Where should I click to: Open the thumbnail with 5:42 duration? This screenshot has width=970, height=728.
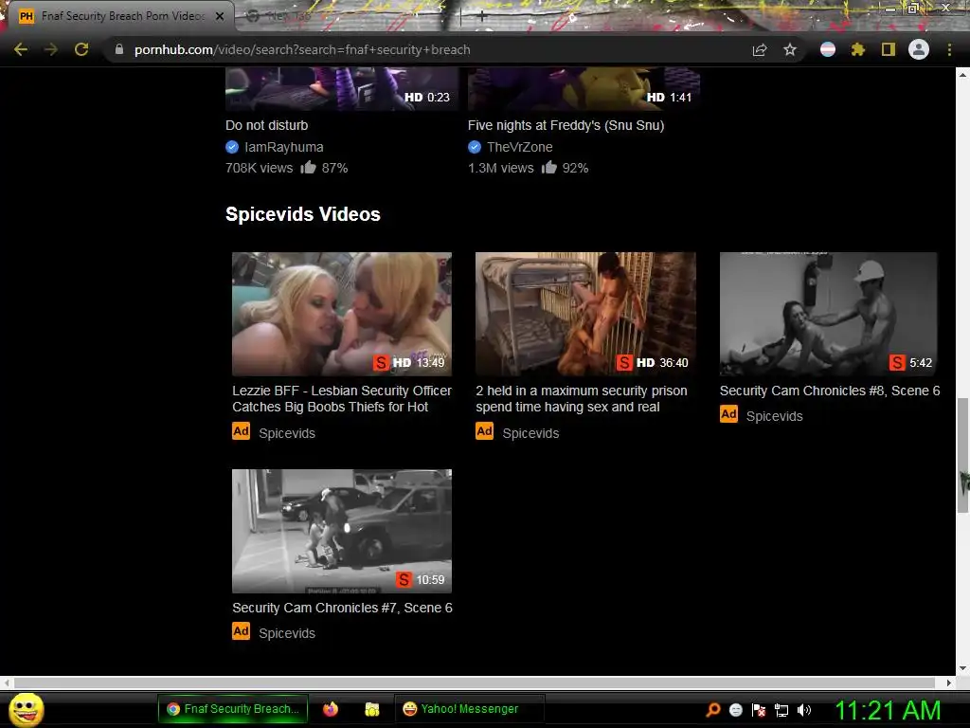828,313
